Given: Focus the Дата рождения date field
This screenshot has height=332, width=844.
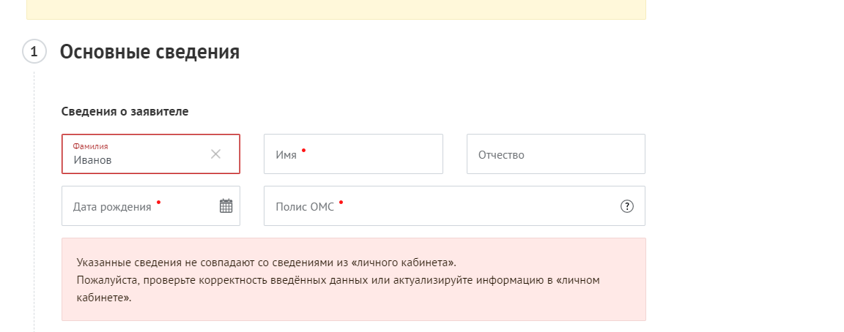Looking at the screenshot, I should click(x=139, y=207).
